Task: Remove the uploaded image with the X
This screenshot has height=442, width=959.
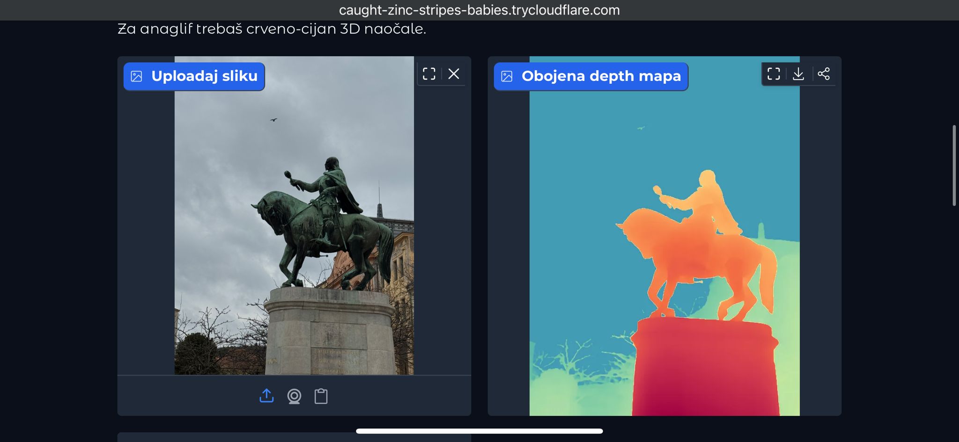Action: [453, 74]
